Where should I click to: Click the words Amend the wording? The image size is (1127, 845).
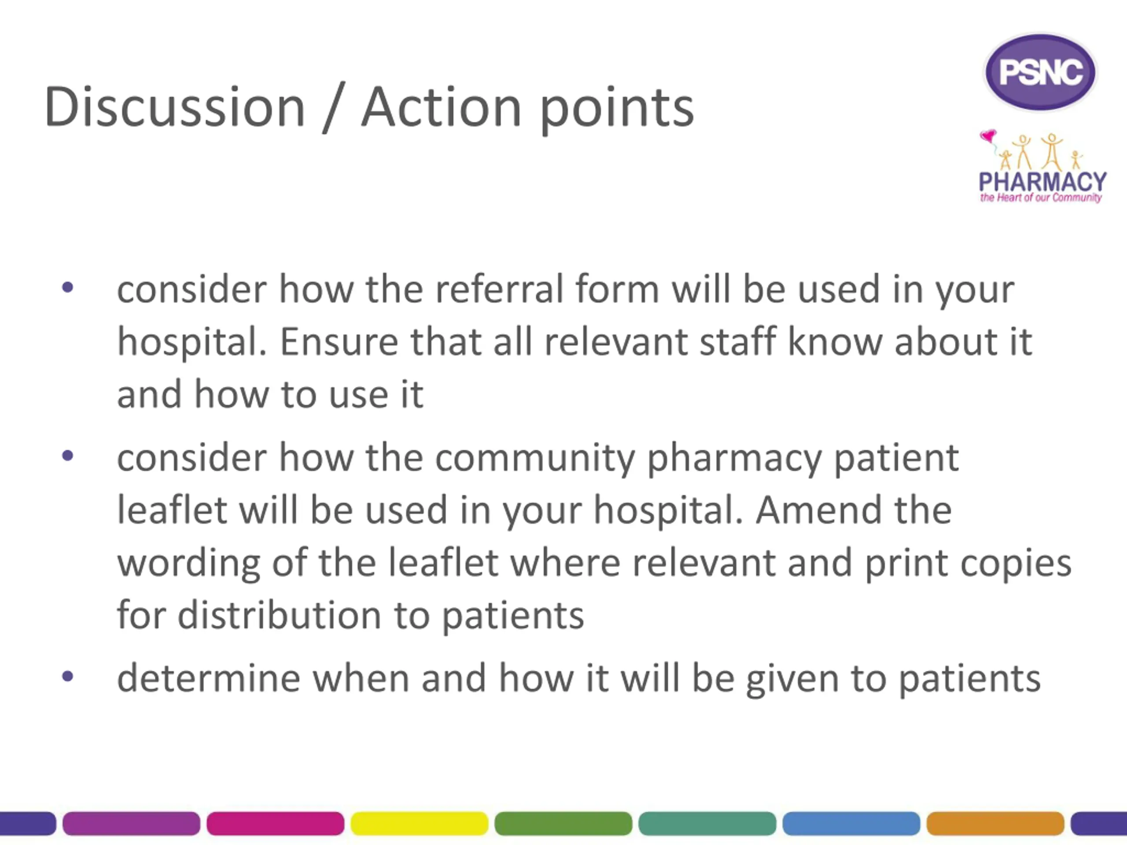click(x=854, y=510)
